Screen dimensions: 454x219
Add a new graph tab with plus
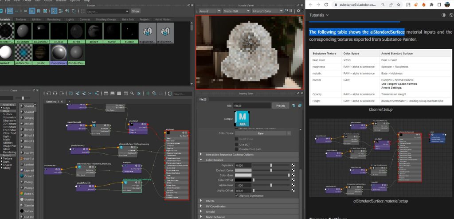tap(69, 102)
